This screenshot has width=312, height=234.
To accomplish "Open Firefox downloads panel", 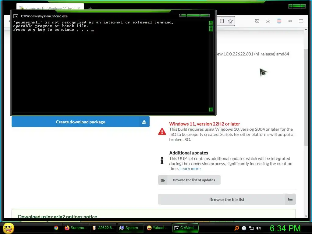I will click(268, 21).
